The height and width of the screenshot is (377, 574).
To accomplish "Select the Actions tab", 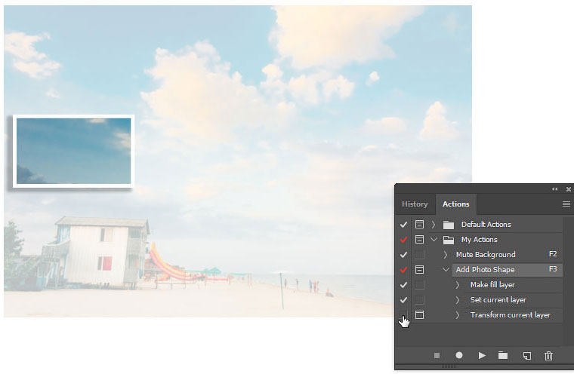I will [455, 204].
